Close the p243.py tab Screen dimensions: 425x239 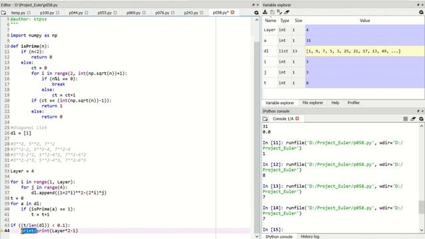click(x=201, y=13)
